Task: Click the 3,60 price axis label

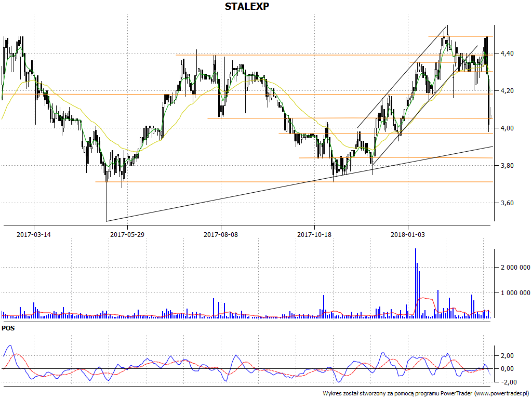Action: (x=507, y=203)
